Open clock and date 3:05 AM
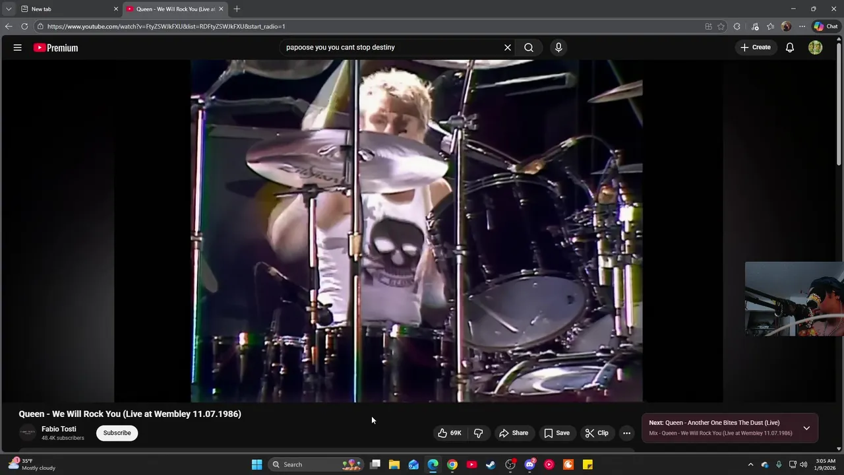Viewport: 844px width, 475px height. click(826, 464)
